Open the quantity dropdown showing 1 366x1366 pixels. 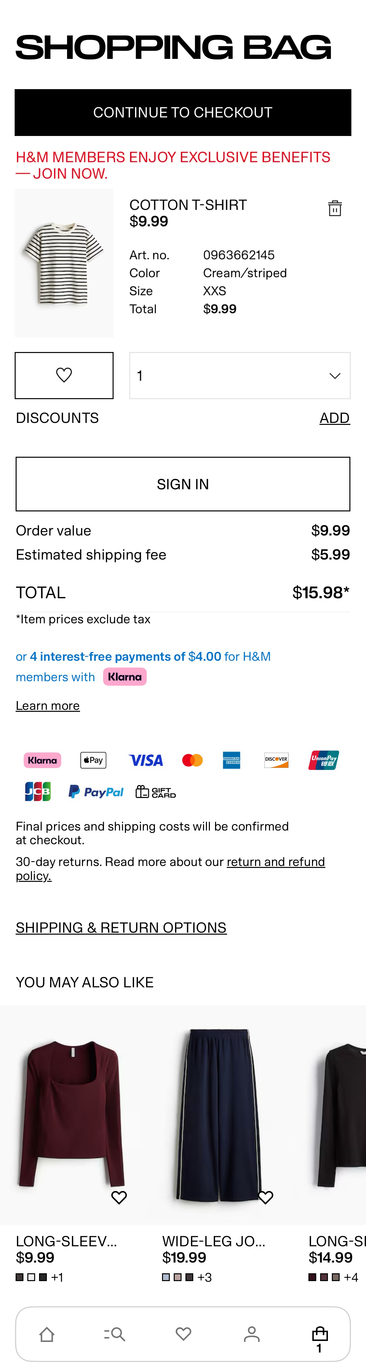click(x=240, y=375)
